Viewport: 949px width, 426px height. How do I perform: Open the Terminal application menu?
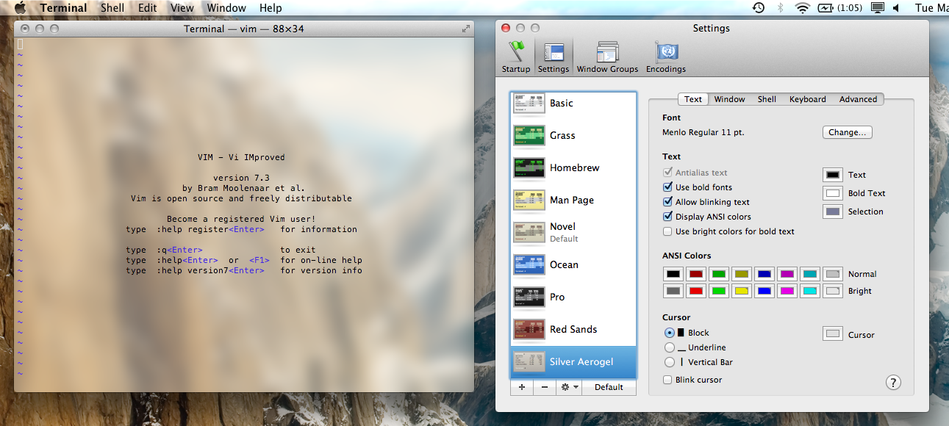point(63,8)
